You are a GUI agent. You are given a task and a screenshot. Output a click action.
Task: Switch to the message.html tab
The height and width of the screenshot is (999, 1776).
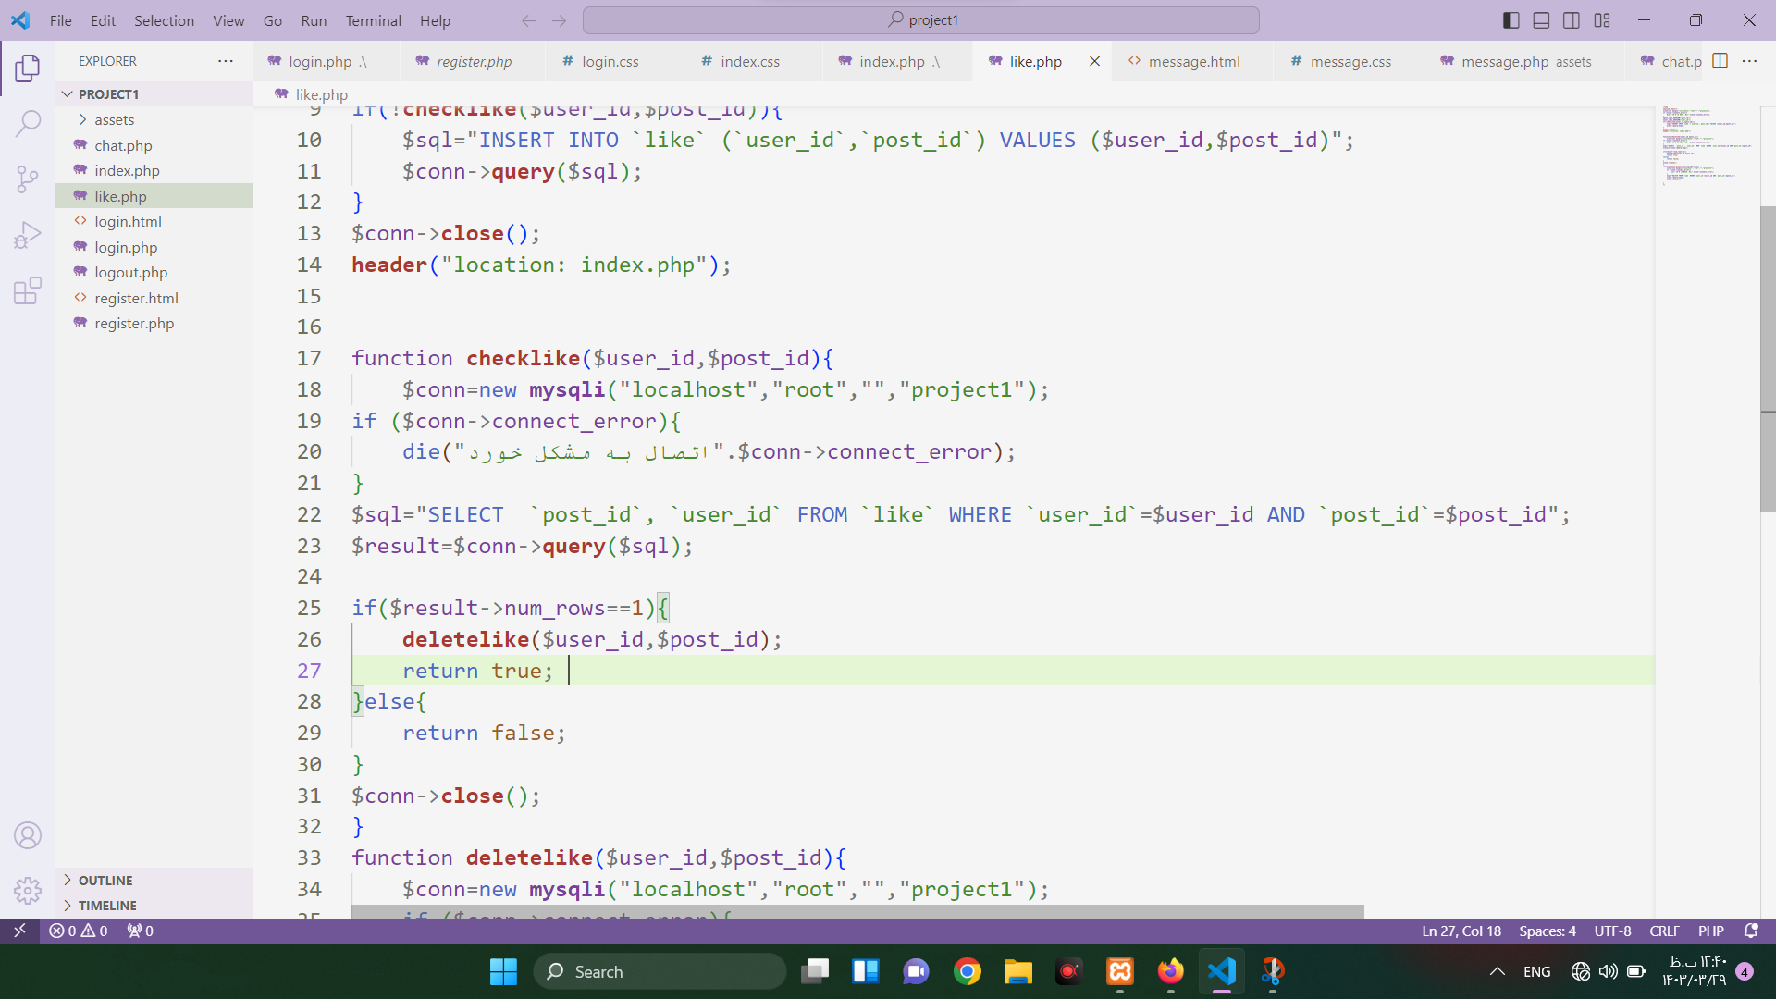pos(1192,61)
